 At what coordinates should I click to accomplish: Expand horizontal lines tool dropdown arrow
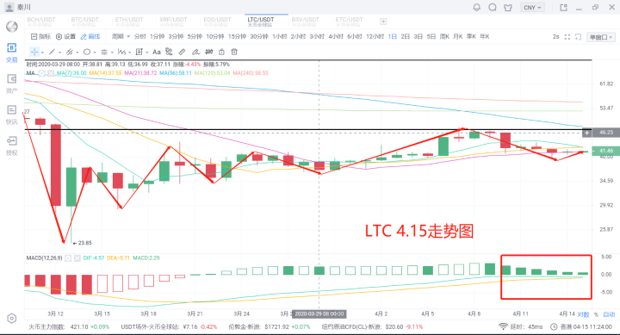112,53
